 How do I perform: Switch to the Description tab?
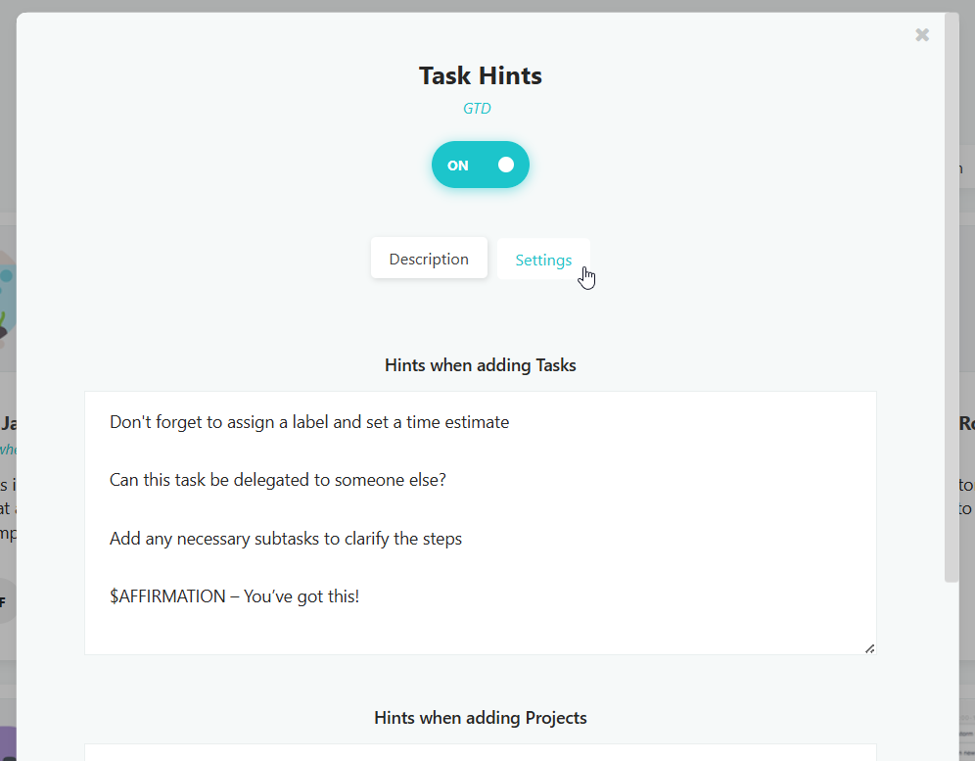(x=429, y=259)
